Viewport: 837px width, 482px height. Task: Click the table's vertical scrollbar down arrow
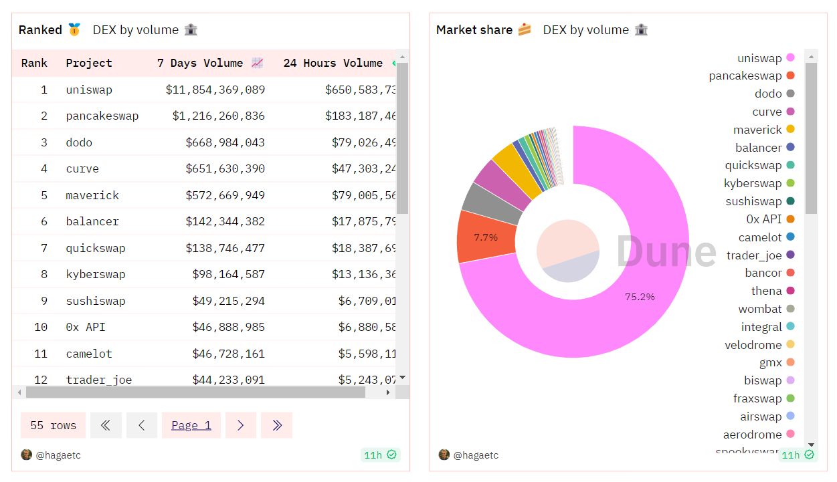402,378
